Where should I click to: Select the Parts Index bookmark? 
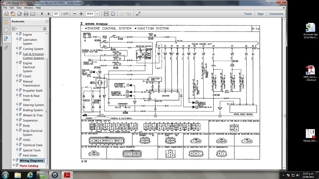[30, 156]
